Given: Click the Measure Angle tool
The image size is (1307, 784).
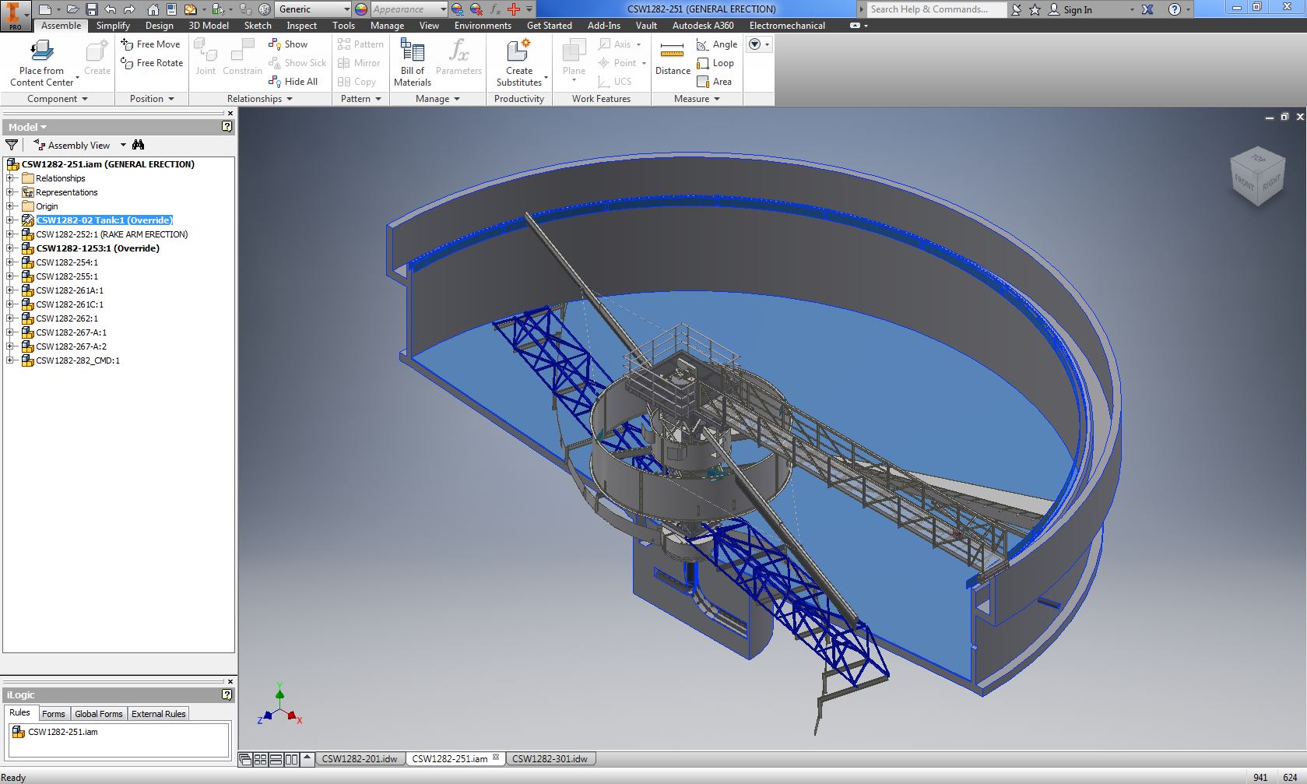Looking at the screenshot, I should (x=716, y=44).
